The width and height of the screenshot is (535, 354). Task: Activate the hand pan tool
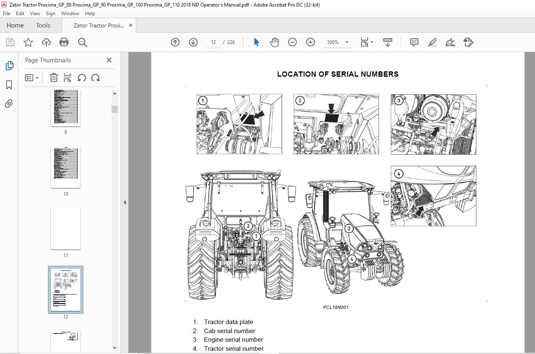[x=274, y=42]
